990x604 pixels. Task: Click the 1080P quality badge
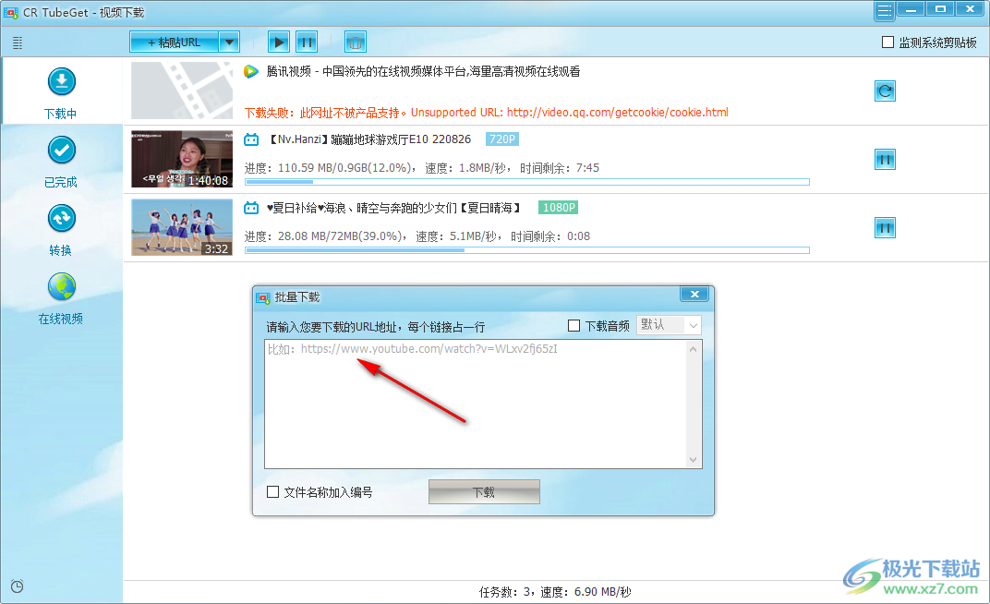559,207
